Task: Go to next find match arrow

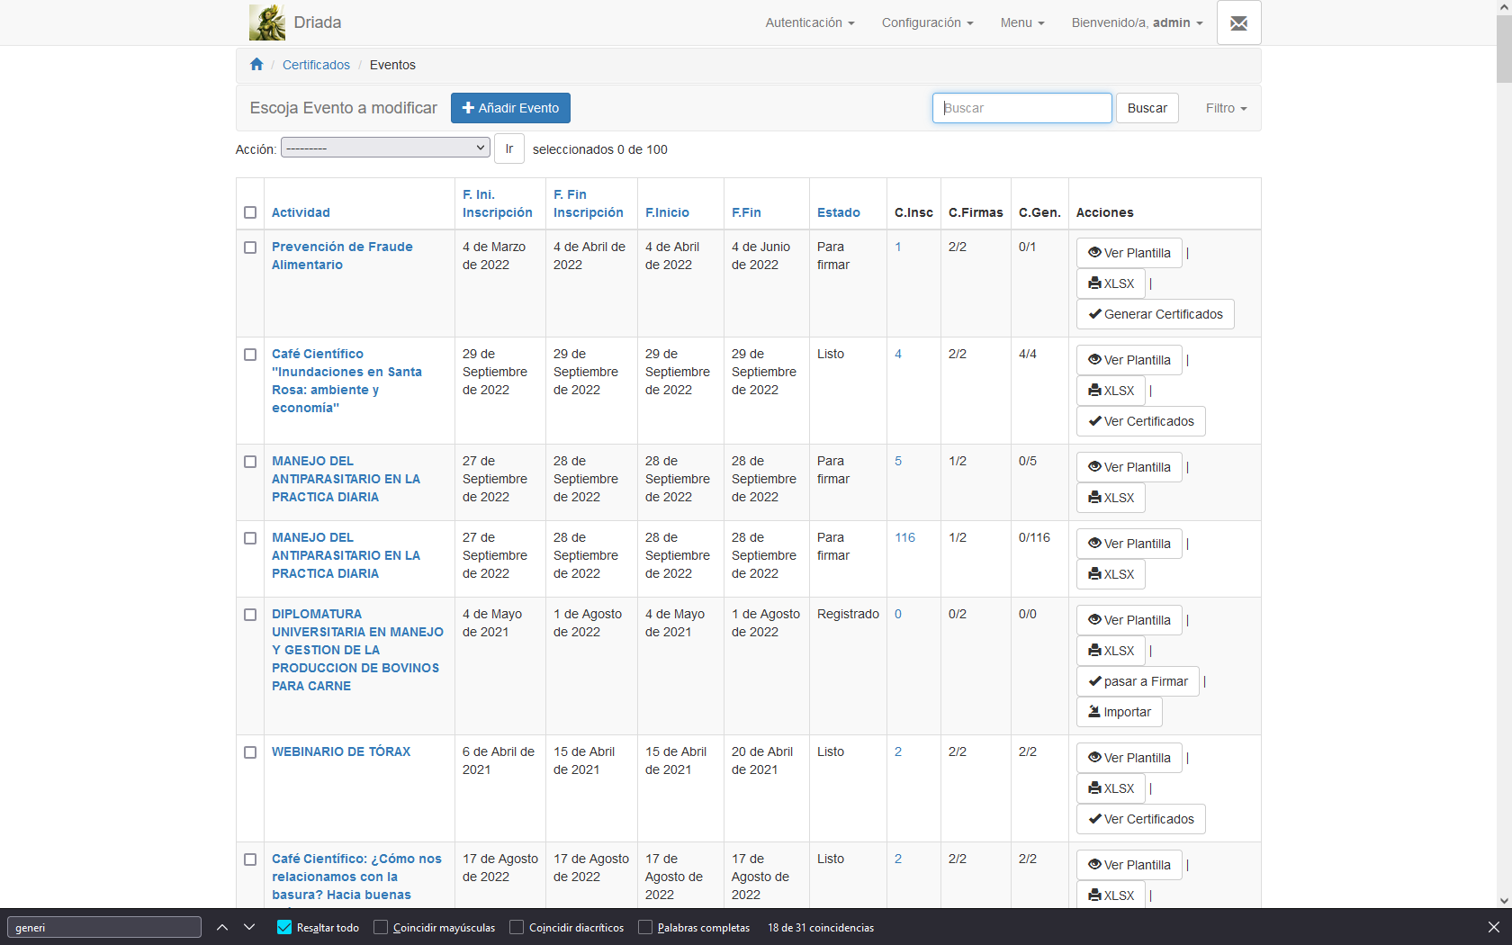Action: coord(249,927)
